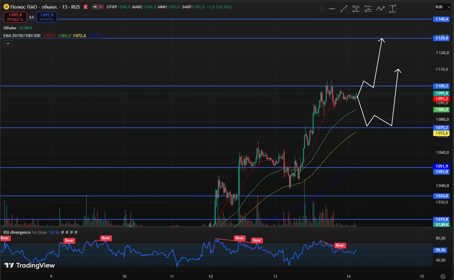
Task: Click the 1034,0 price level label
Action: 442,196
